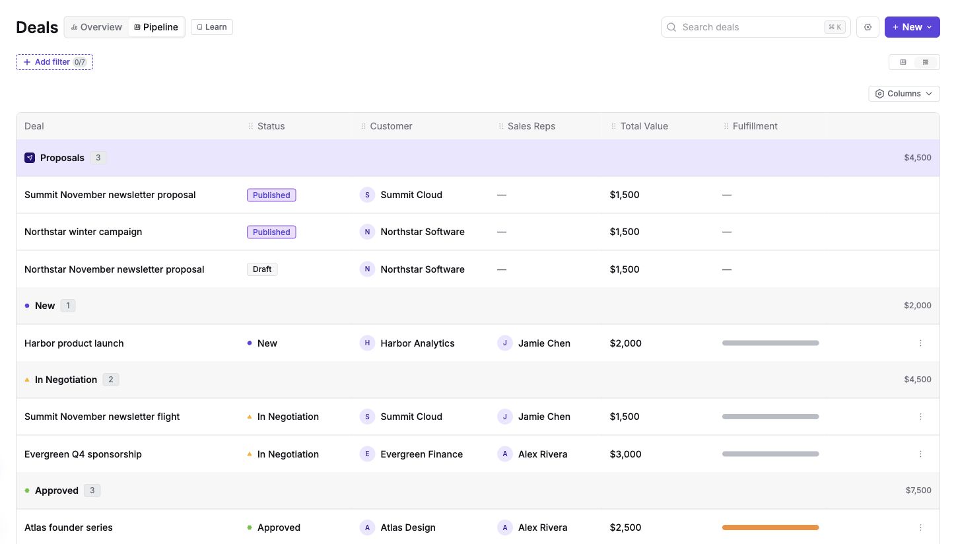Open Evergreen Q4 sponsorship deal
Screen dimensions: 956x544
(83, 454)
